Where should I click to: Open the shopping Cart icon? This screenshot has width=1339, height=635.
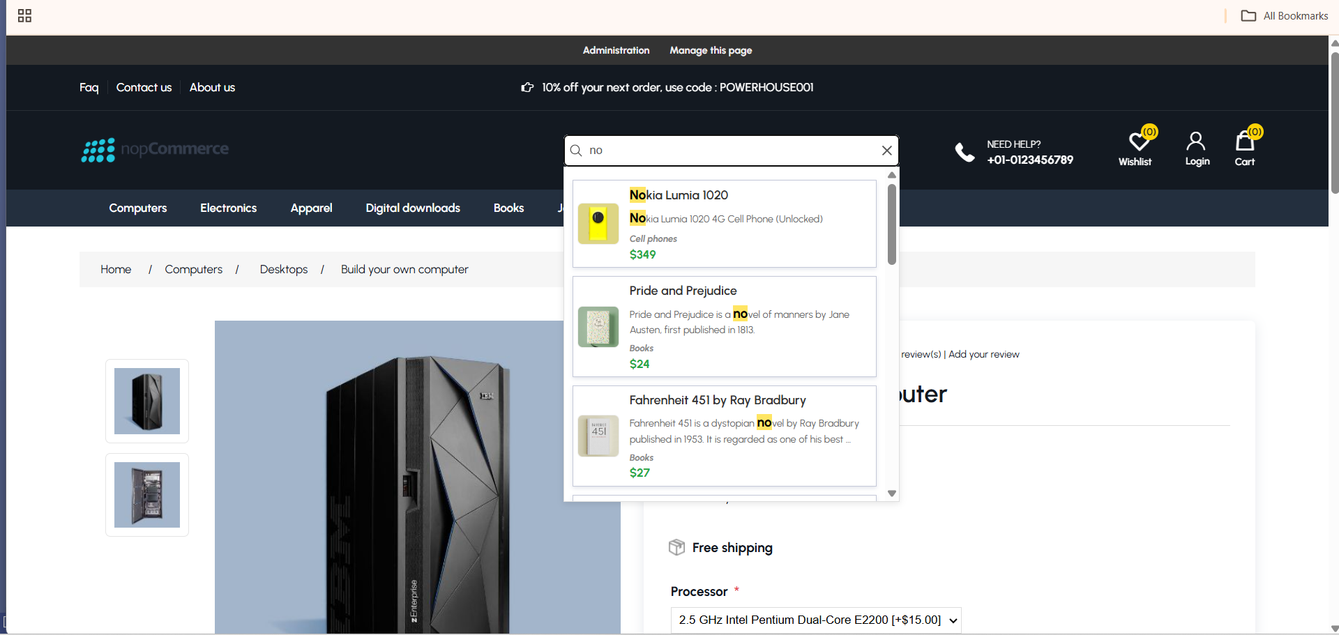[x=1244, y=142]
